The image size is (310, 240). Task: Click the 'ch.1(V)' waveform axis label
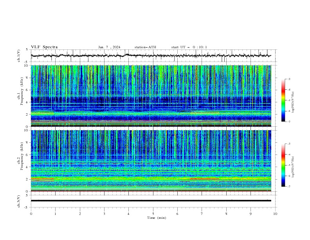coord(19,56)
